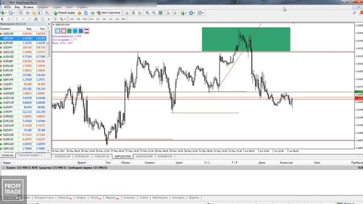Close the Market Watch panel
The width and height of the screenshot is (363, 204).
[x=49, y=24]
